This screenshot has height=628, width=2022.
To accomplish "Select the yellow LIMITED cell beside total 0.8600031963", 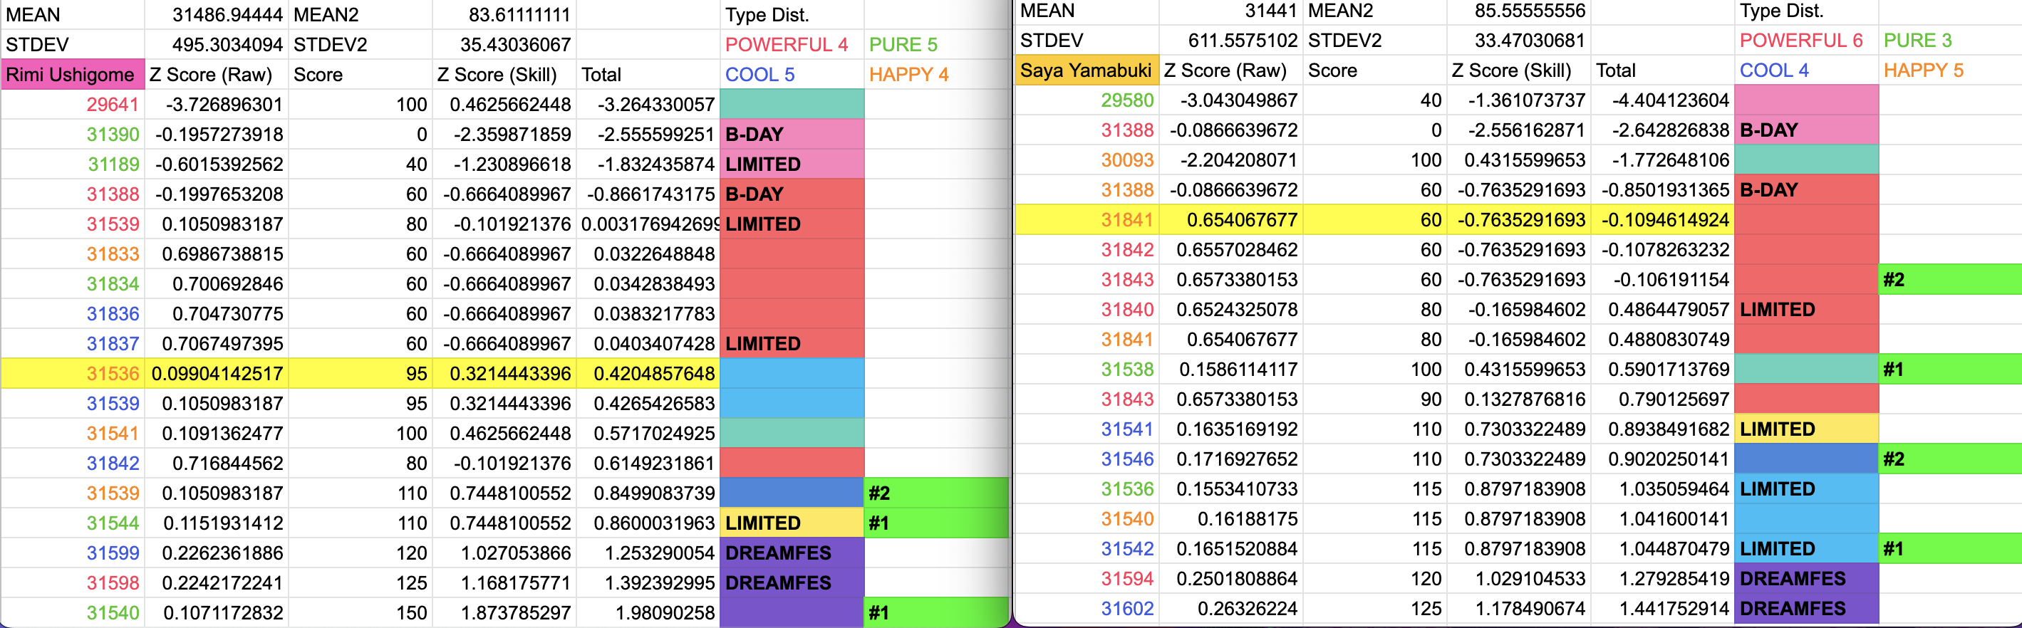I will 790,523.
